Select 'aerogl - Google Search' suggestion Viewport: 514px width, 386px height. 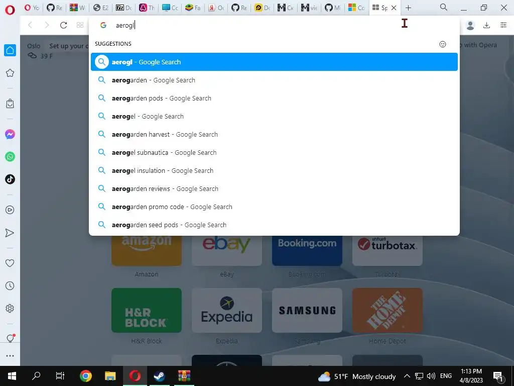(x=274, y=62)
